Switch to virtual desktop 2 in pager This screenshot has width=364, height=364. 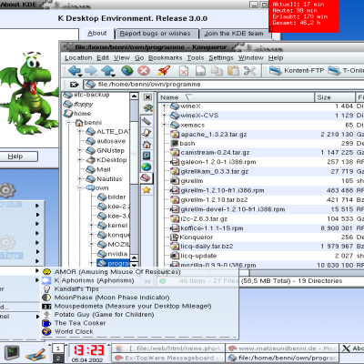click(x=58, y=359)
